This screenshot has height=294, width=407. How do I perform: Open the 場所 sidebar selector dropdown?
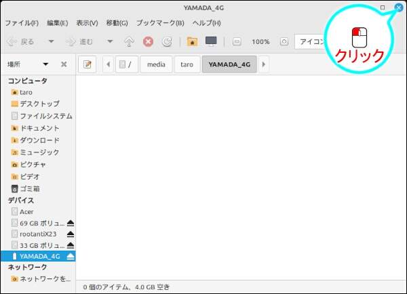click(28, 64)
